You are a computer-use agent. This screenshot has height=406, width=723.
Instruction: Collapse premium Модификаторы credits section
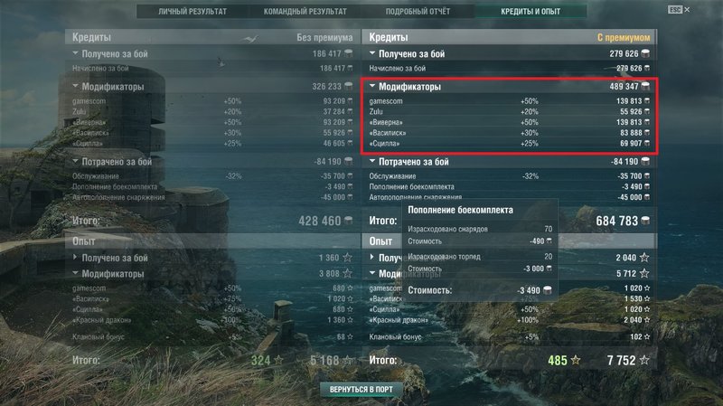(372, 86)
